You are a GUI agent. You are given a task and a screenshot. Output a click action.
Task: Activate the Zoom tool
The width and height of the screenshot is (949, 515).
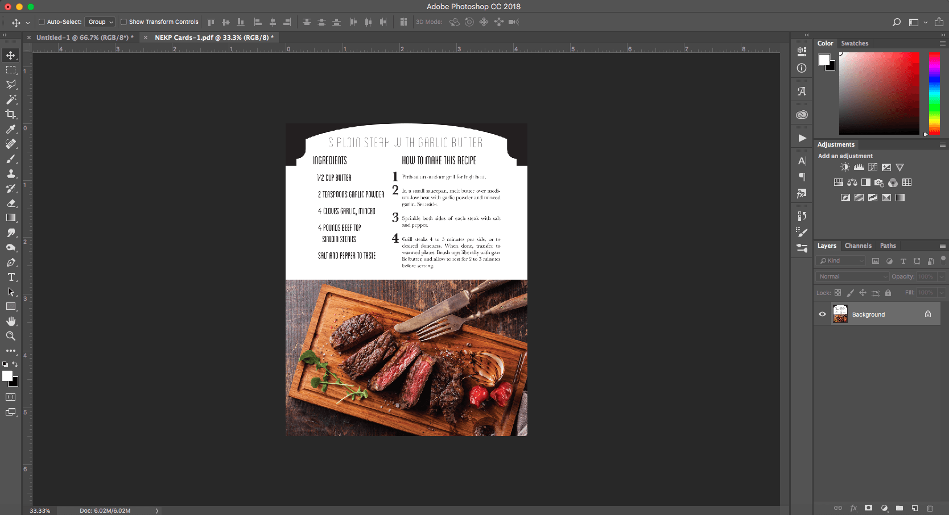pos(11,337)
